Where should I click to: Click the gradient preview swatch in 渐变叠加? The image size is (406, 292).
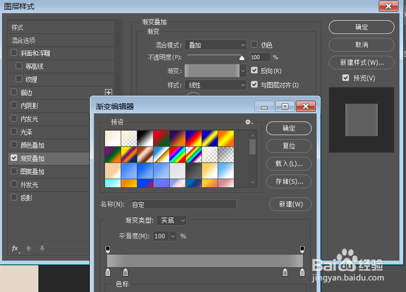pos(212,71)
